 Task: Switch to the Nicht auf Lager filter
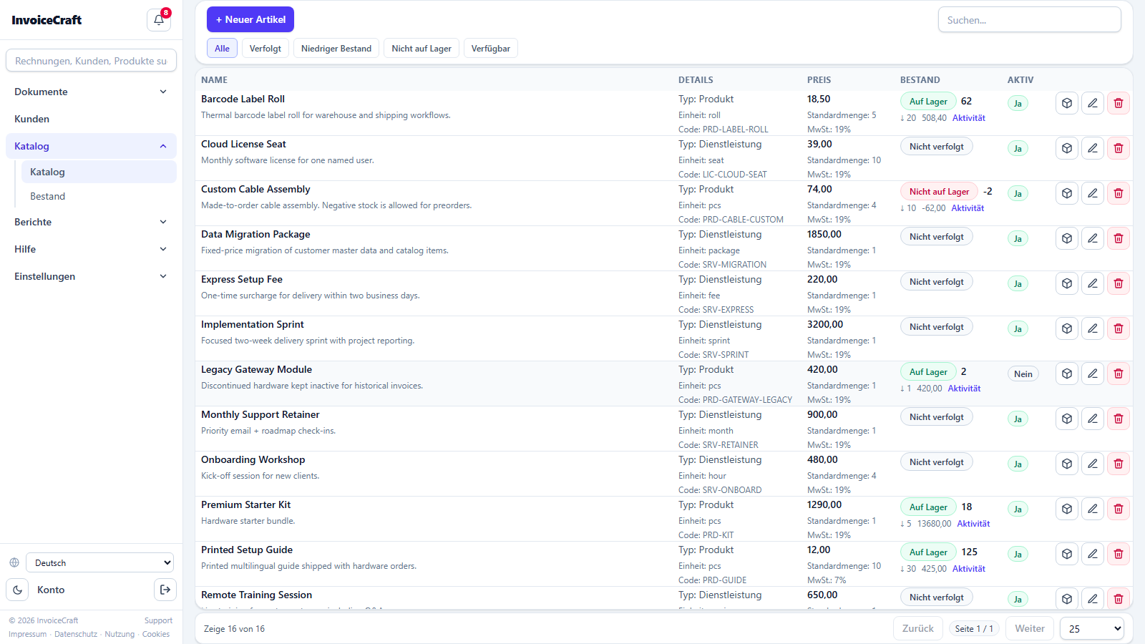(422, 49)
